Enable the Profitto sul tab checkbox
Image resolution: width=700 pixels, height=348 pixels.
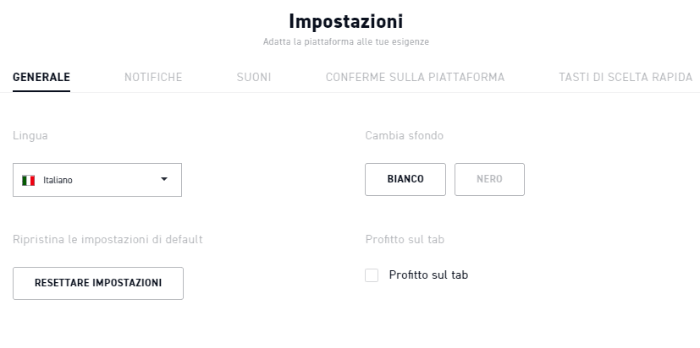372,275
